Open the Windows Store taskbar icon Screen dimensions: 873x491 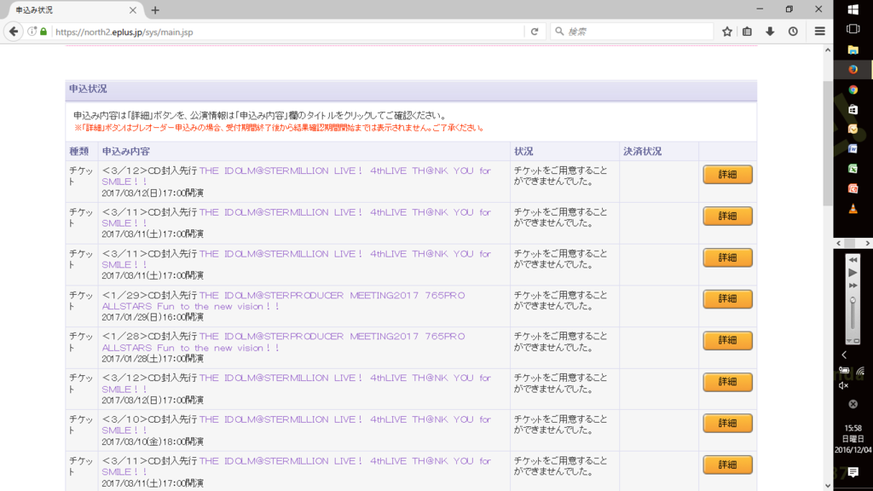click(x=853, y=110)
